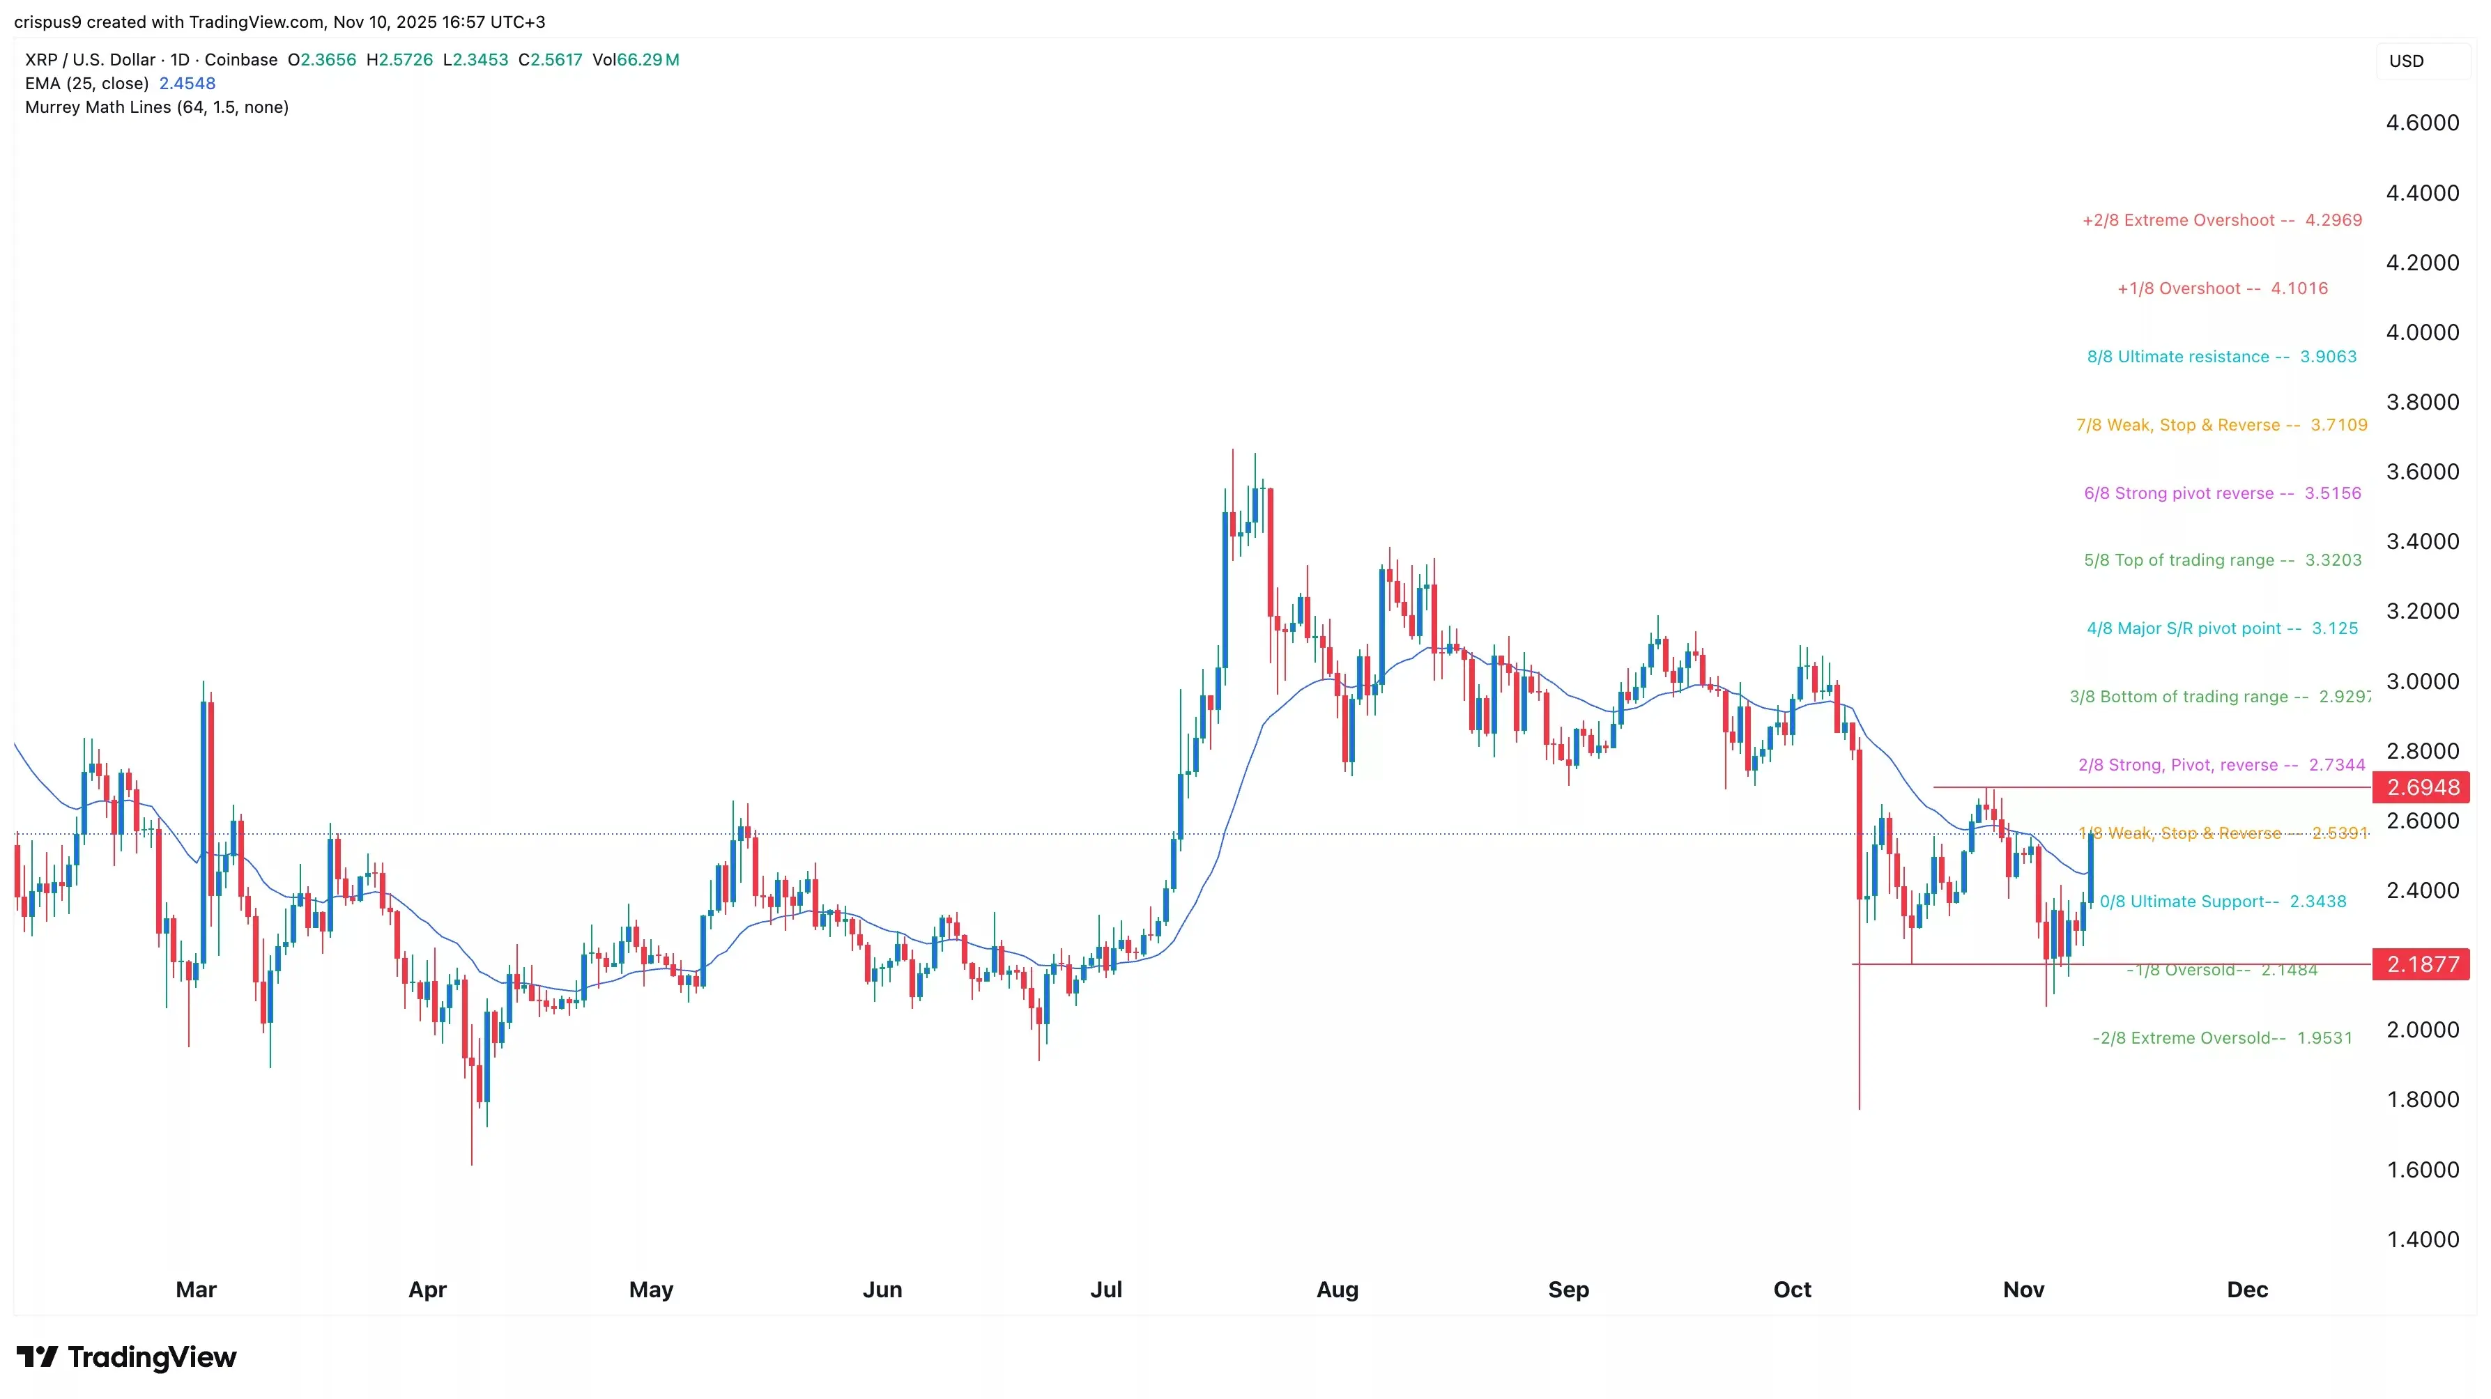Select the EMA (25, close) indicator legend
Screen dimensions: 2491x1399
[87, 83]
